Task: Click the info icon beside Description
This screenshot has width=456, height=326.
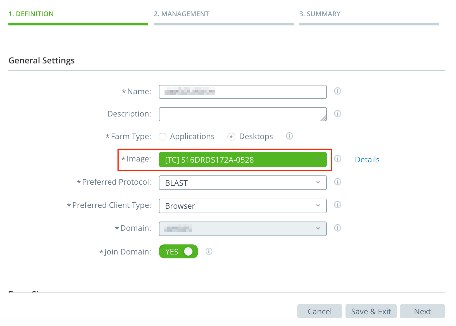Action: (337, 114)
